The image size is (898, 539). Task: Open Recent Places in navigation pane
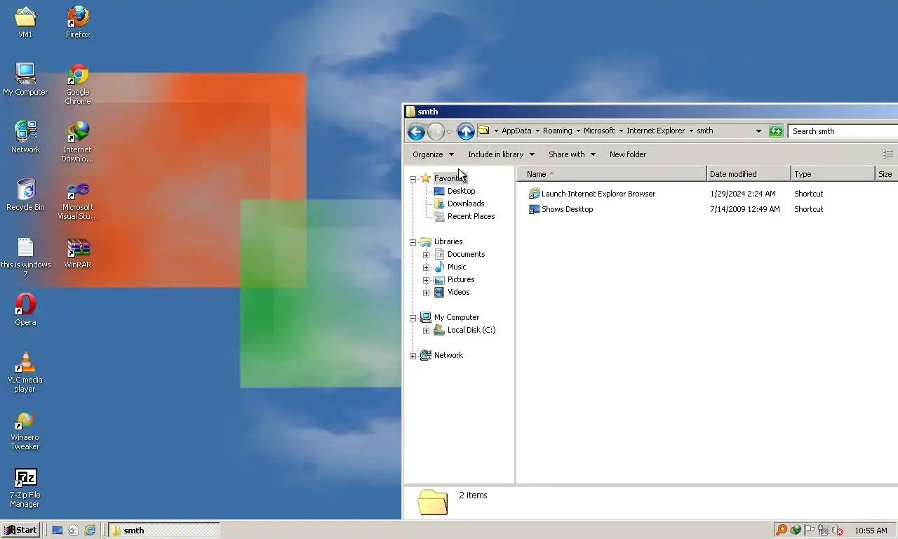tap(471, 216)
